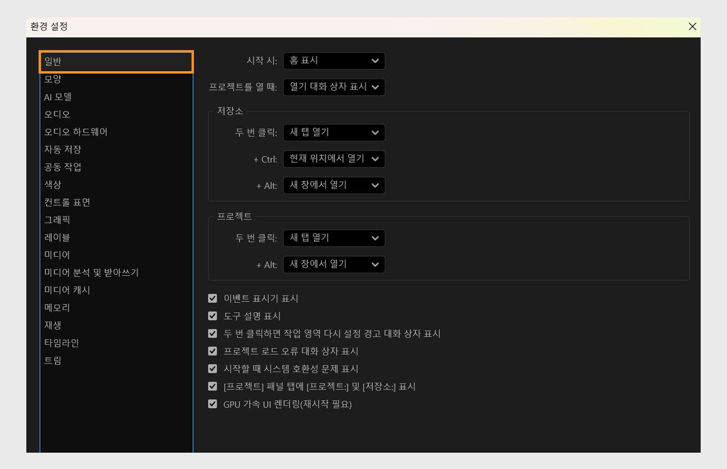727x469 pixels.
Task: Select 오디오 하드웨어 preferences
Action: [76, 132]
